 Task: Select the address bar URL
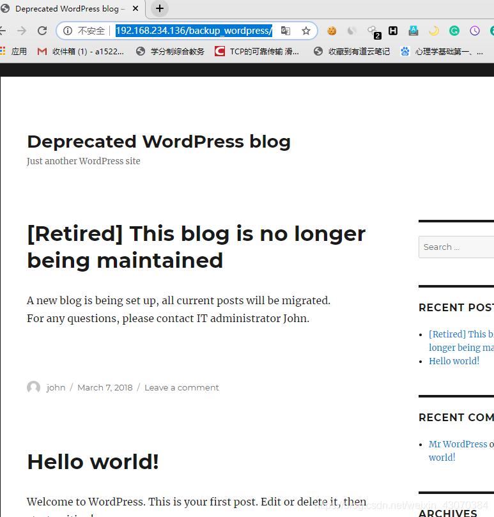click(x=194, y=31)
